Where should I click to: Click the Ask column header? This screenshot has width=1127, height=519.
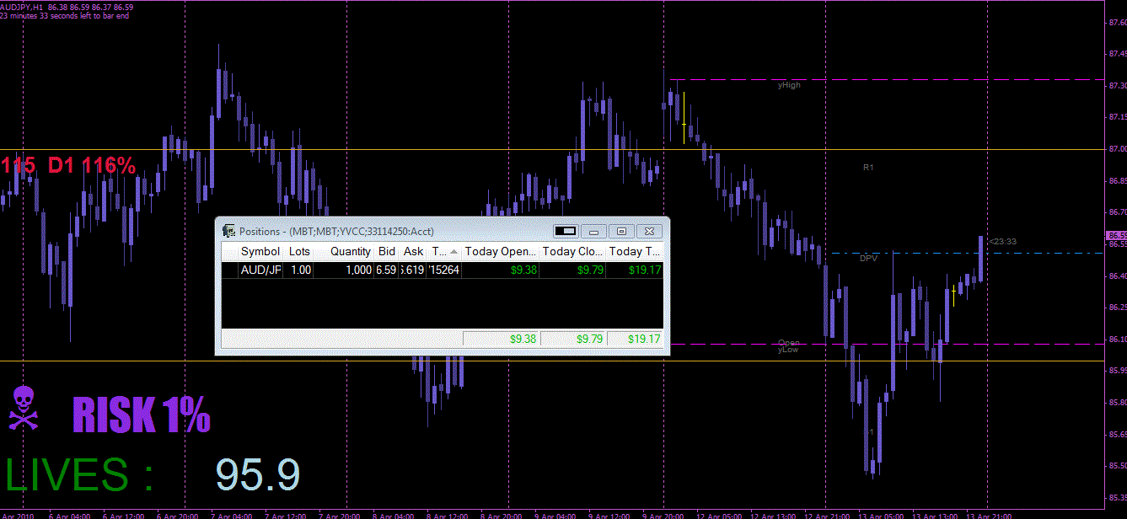413,251
